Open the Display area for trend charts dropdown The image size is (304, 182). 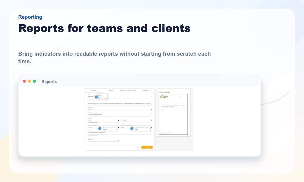(103, 127)
